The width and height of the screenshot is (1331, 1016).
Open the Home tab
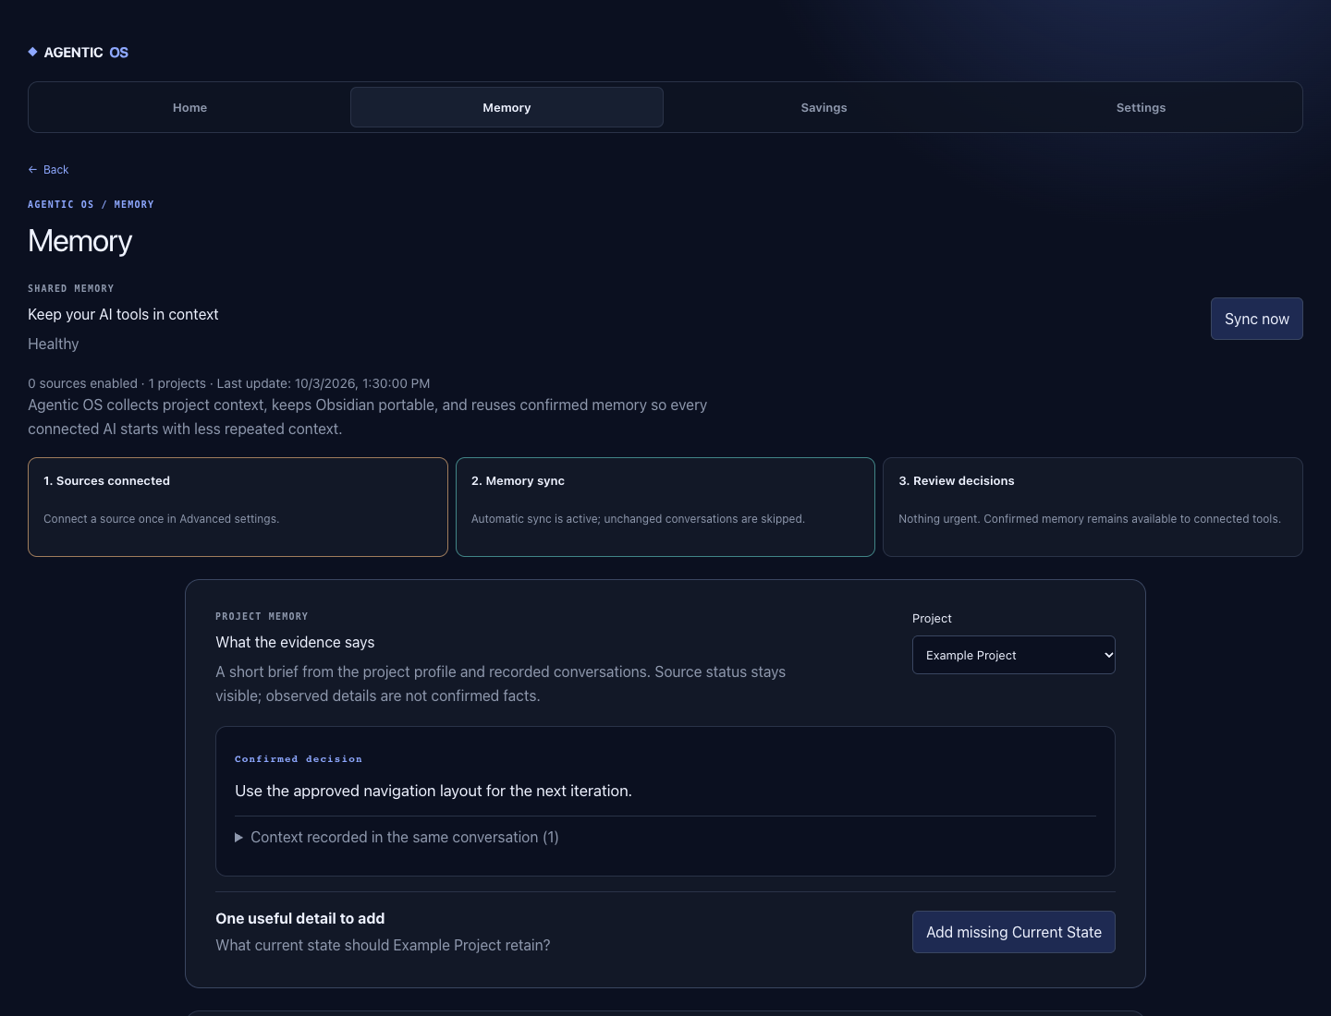click(189, 107)
